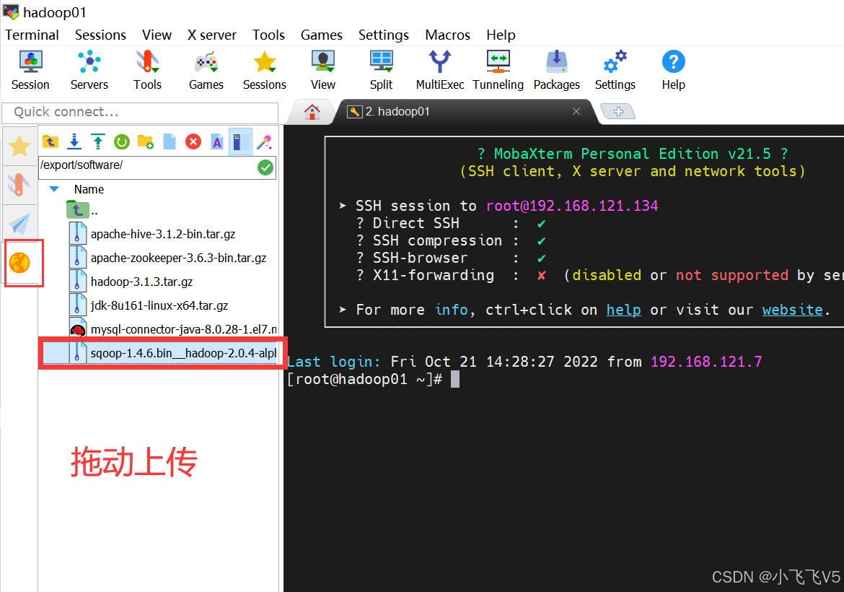Select mysql-connector-java-8.0.28-1.el7 file
The height and width of the screenshot is (592, 844).
click(x=173, y=329)
